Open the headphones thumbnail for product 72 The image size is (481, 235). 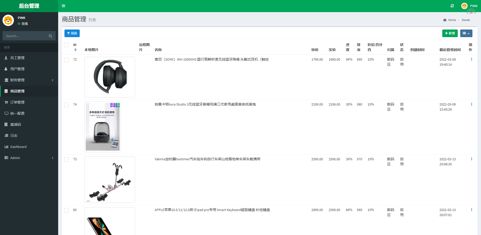(110, 77)
